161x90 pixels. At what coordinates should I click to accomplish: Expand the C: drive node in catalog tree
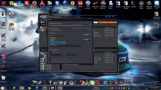(41, 62)
